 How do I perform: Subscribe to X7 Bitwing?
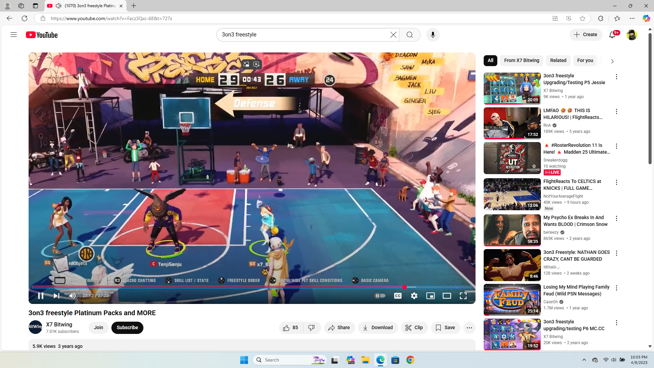click(127, 328)
